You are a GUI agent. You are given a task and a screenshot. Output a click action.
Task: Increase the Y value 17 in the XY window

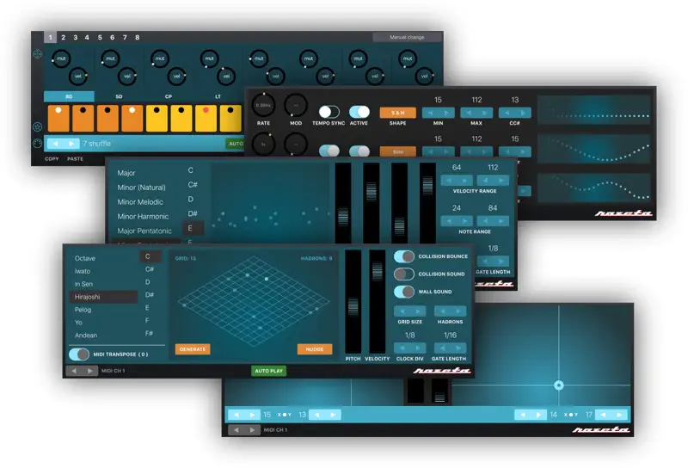coord(619,415)
